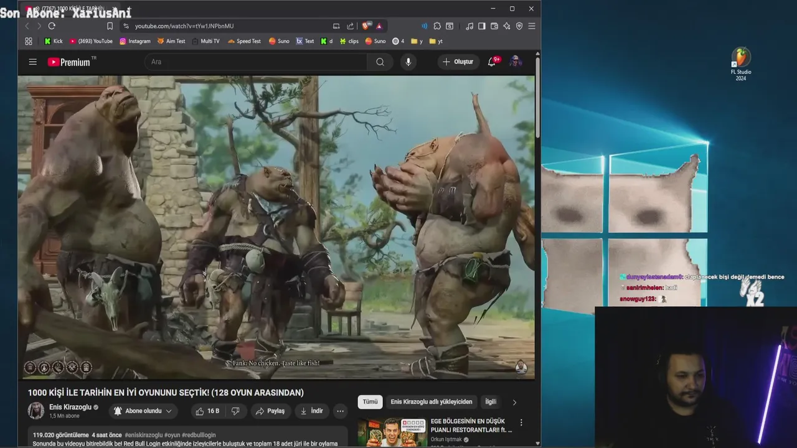Open the three-dot more actions menu
This screenshot has height=448, width=797.
pyautogui.click(x=340, y=411)
